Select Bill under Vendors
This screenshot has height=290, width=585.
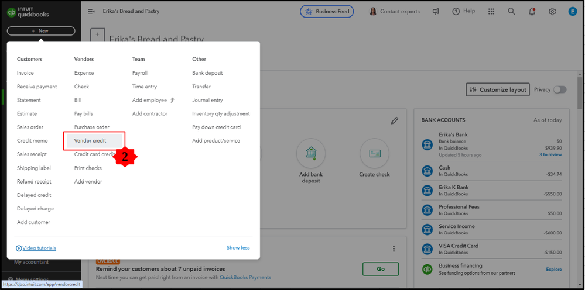(x=78, y=100)
